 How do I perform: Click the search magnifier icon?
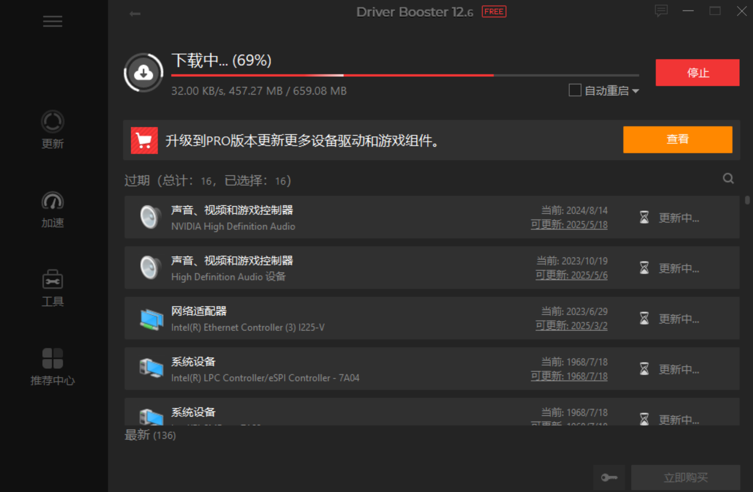(x=728, y=179)
